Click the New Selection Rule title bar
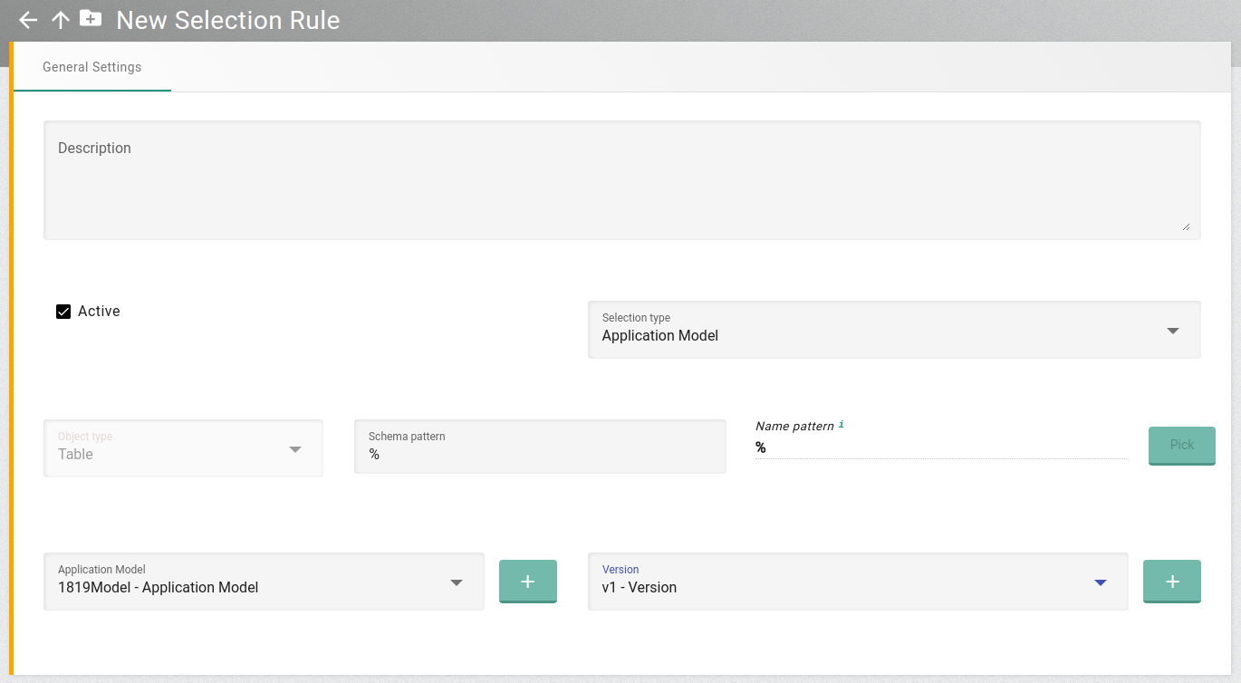The width and height of the screenshot is (1241, 683). point(227,20)
